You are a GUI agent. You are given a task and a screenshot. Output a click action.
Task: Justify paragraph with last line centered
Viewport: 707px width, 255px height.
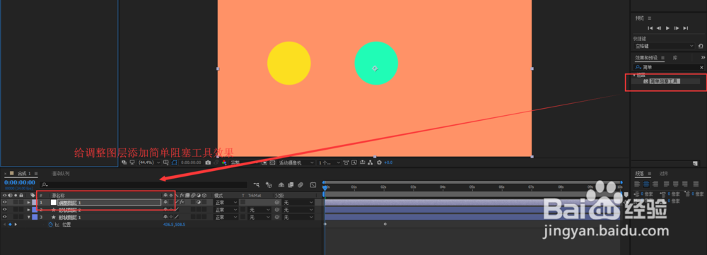[x=675, y=184]
